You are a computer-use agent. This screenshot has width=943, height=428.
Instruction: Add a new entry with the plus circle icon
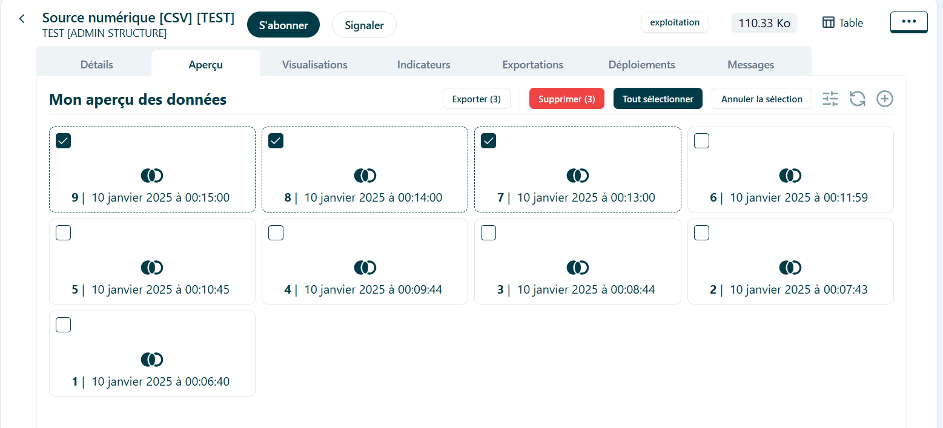(x=885, y=99)
